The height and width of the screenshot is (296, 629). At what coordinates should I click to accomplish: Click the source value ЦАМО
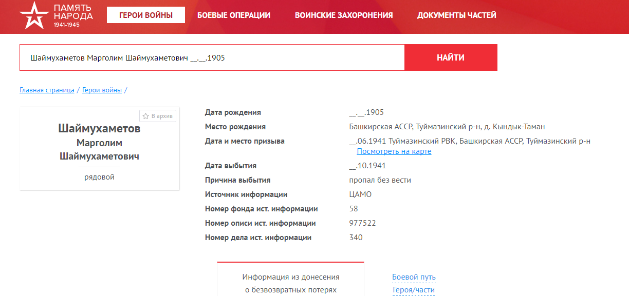[x=360, y=194]
